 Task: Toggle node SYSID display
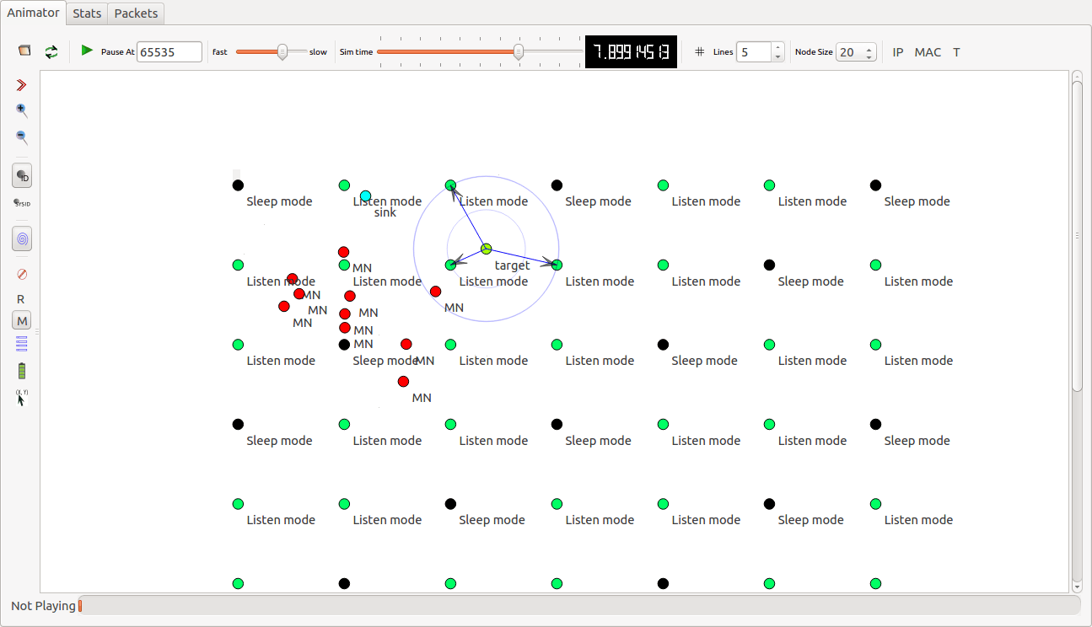[x=22, y=203]
